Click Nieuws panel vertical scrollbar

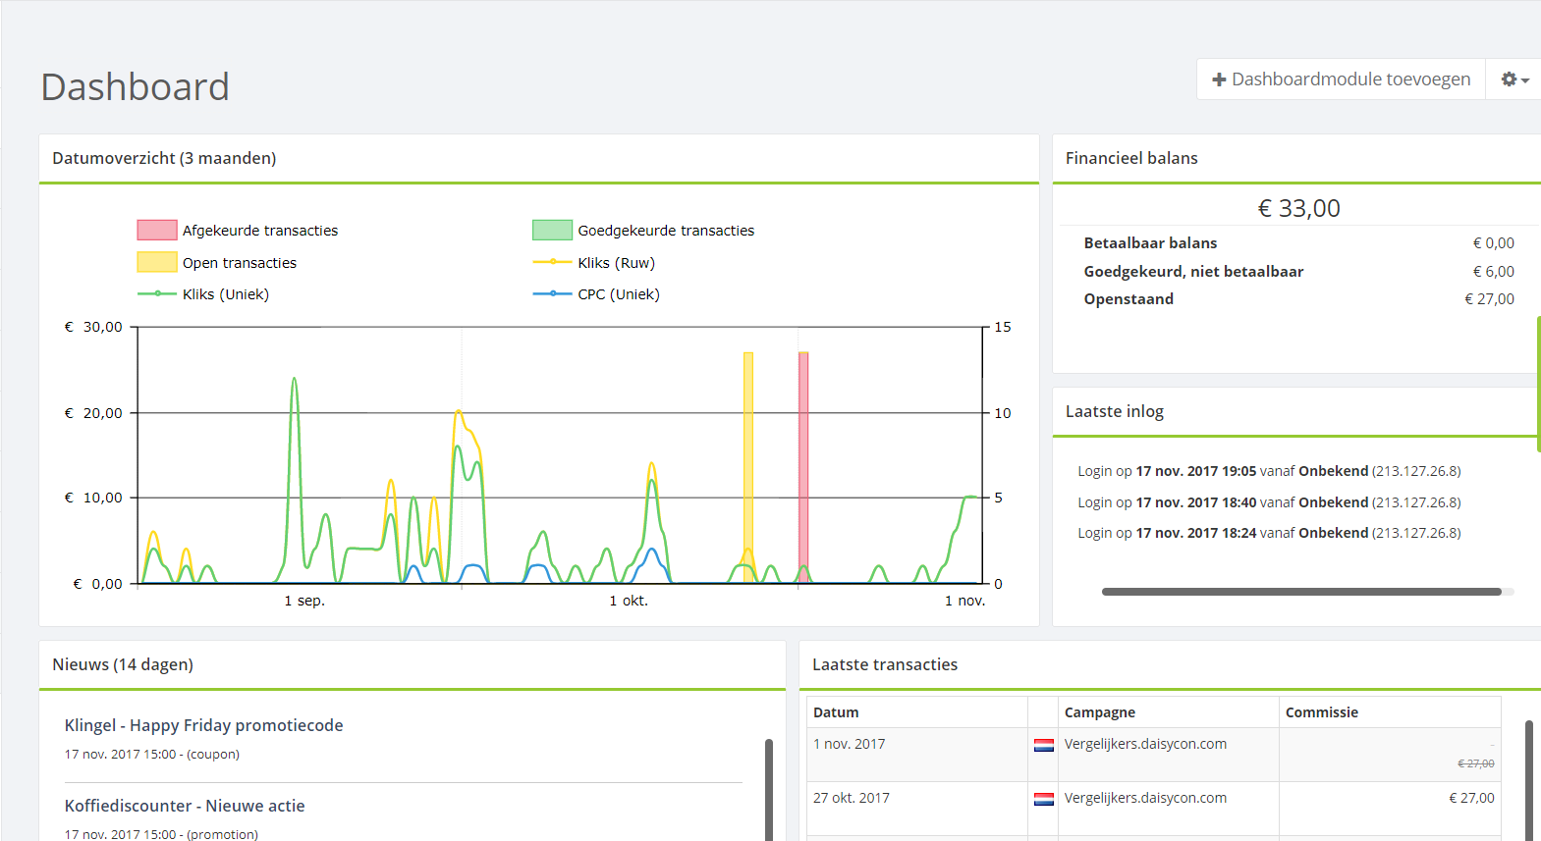pyautogui.click(x=769, y=790)
